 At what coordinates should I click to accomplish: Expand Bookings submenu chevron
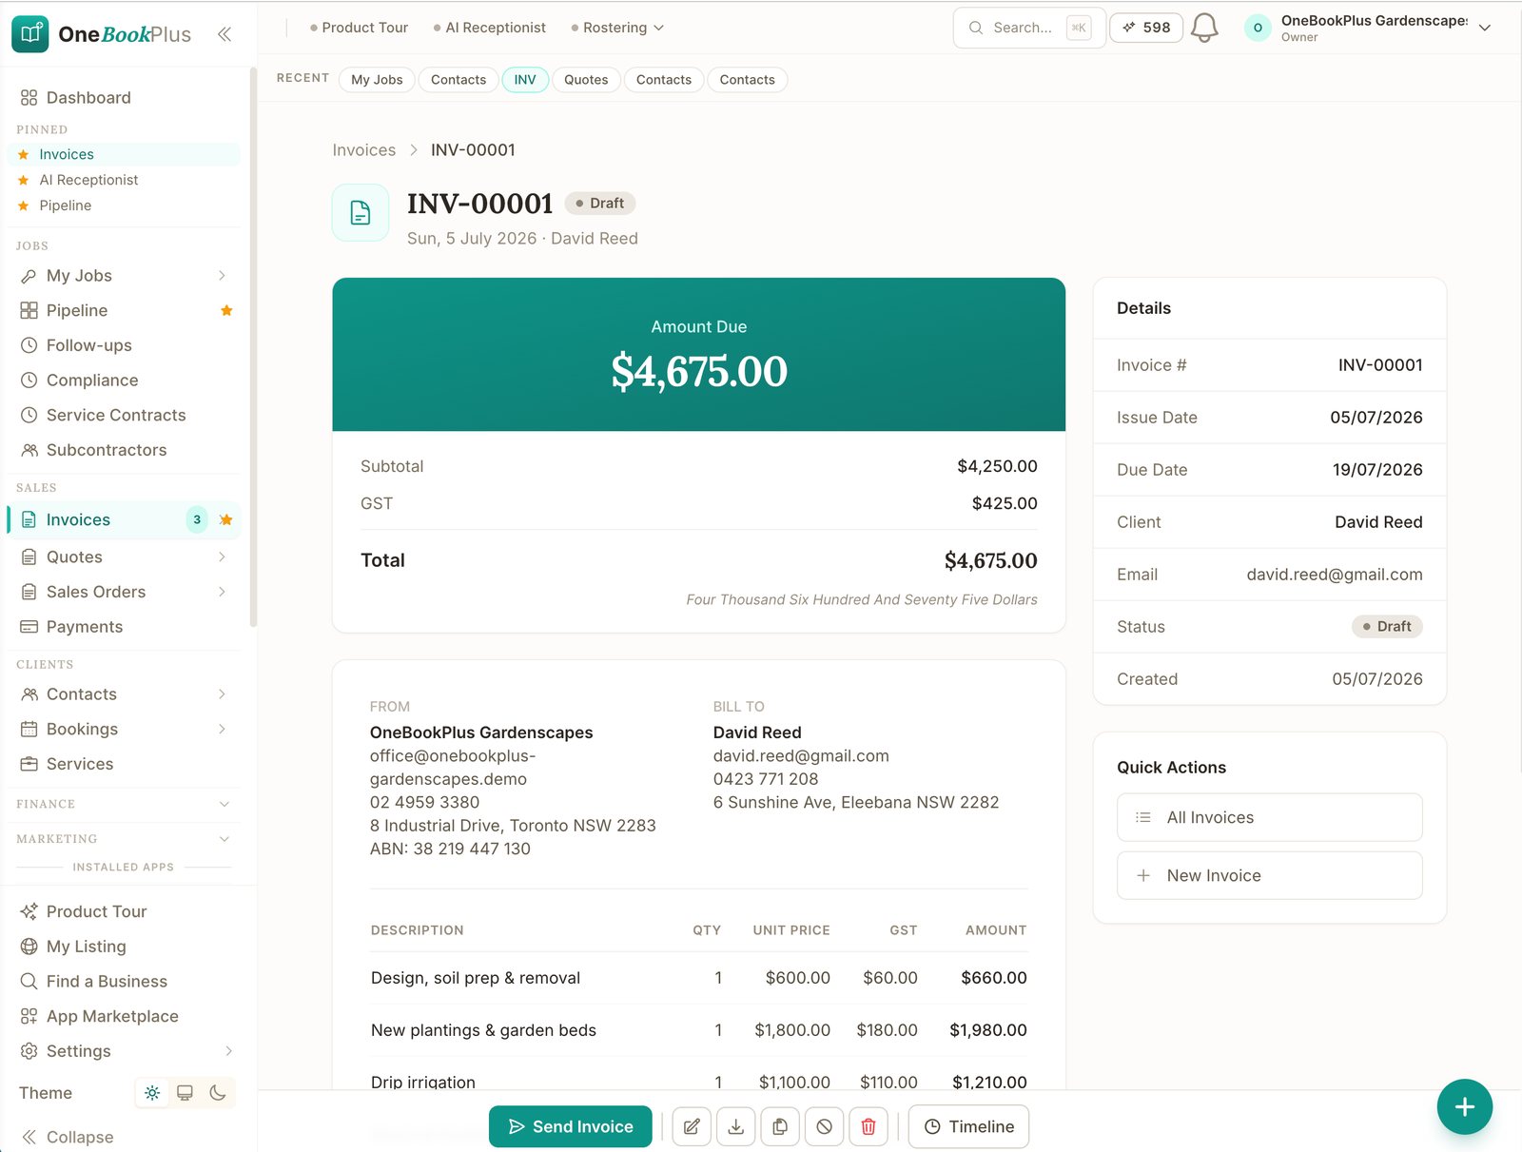pos(222,729)
